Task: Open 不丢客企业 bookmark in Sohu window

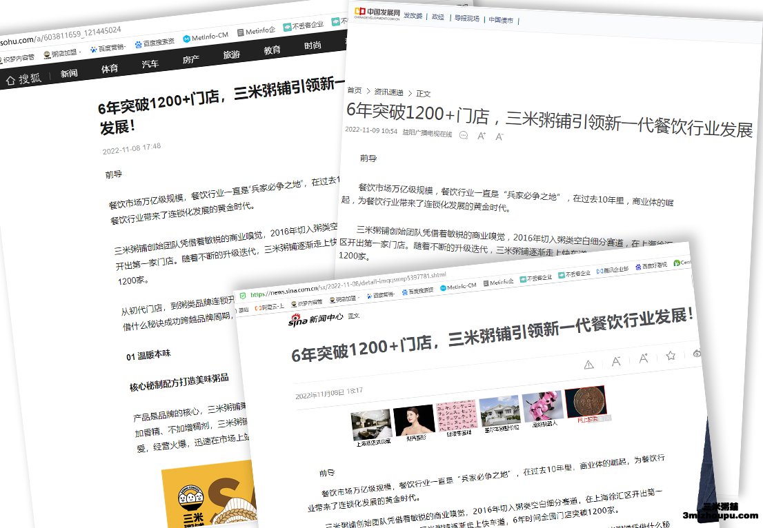Action: click(x=304, y=26)
